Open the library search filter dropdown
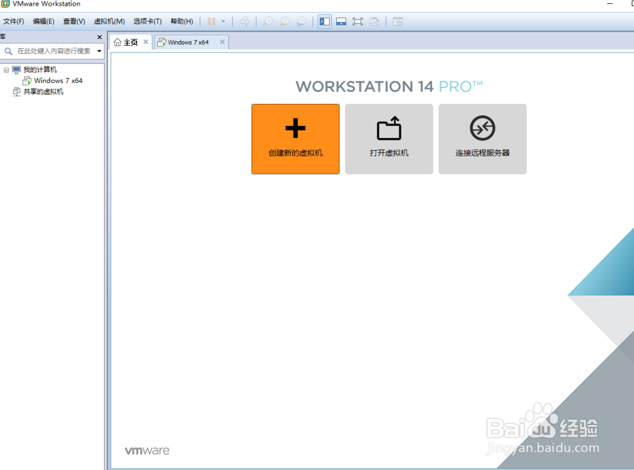 99,51
